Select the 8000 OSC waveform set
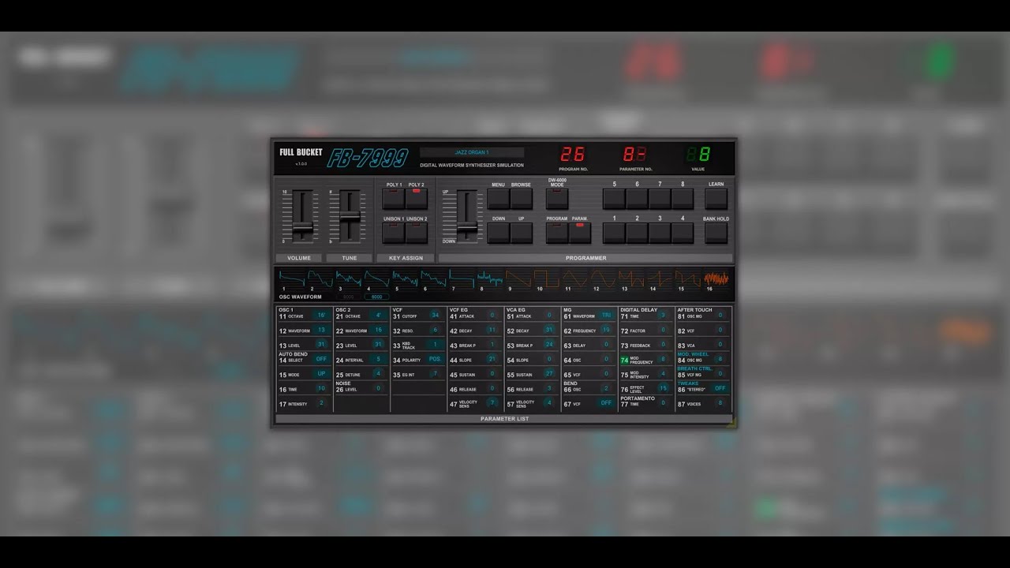Image resolution: width=1010 pixels, height=568 pixels. (348, 297)
